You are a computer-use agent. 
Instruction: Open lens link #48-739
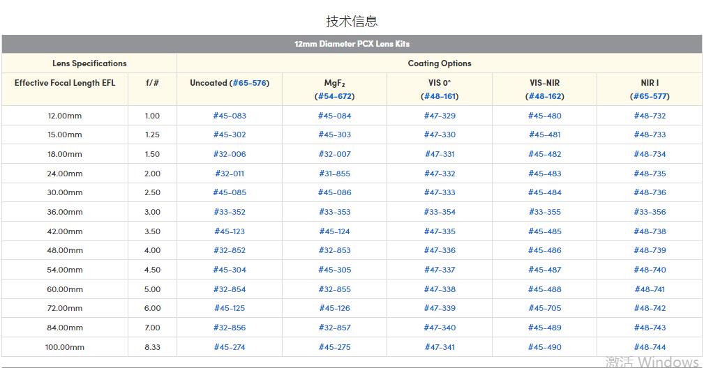click(x=650, y=251)
